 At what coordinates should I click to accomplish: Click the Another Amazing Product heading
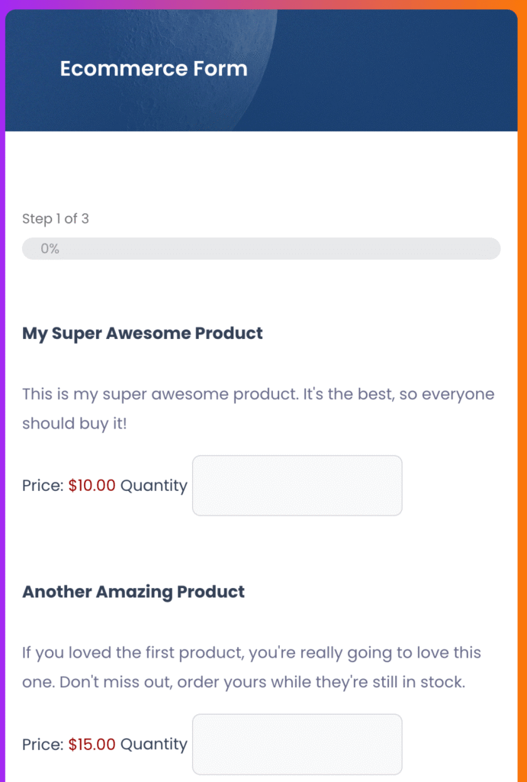point(133,592)
